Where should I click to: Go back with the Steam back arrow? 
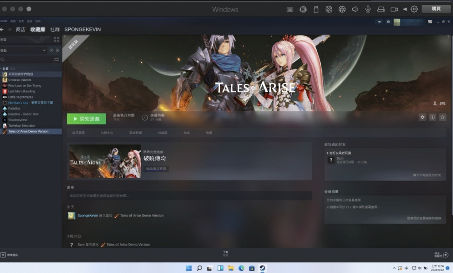(2, 30)
